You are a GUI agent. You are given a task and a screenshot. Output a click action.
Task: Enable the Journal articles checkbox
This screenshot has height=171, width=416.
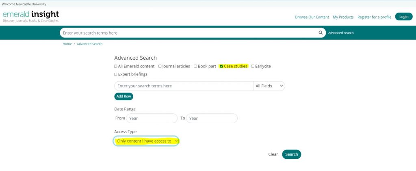pos(160,66)
